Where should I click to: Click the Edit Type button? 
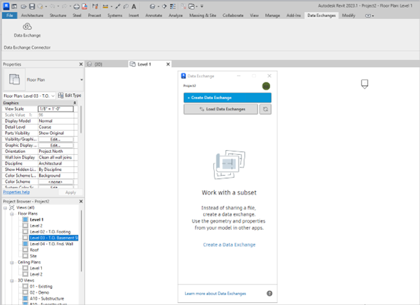(70, 96)
